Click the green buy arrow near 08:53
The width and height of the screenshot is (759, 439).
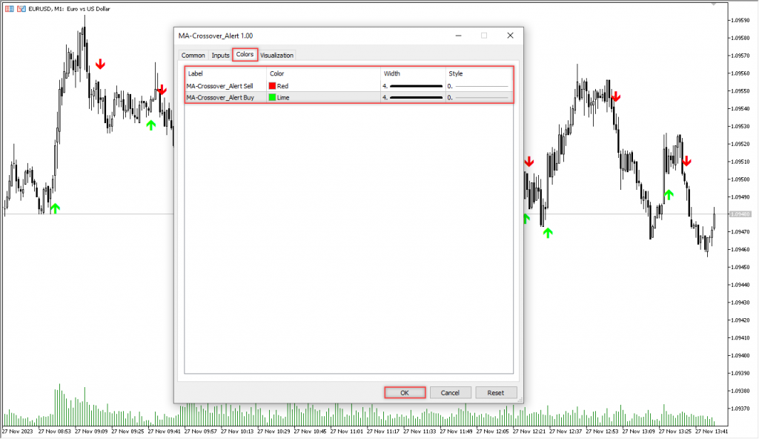pos(55,208)
